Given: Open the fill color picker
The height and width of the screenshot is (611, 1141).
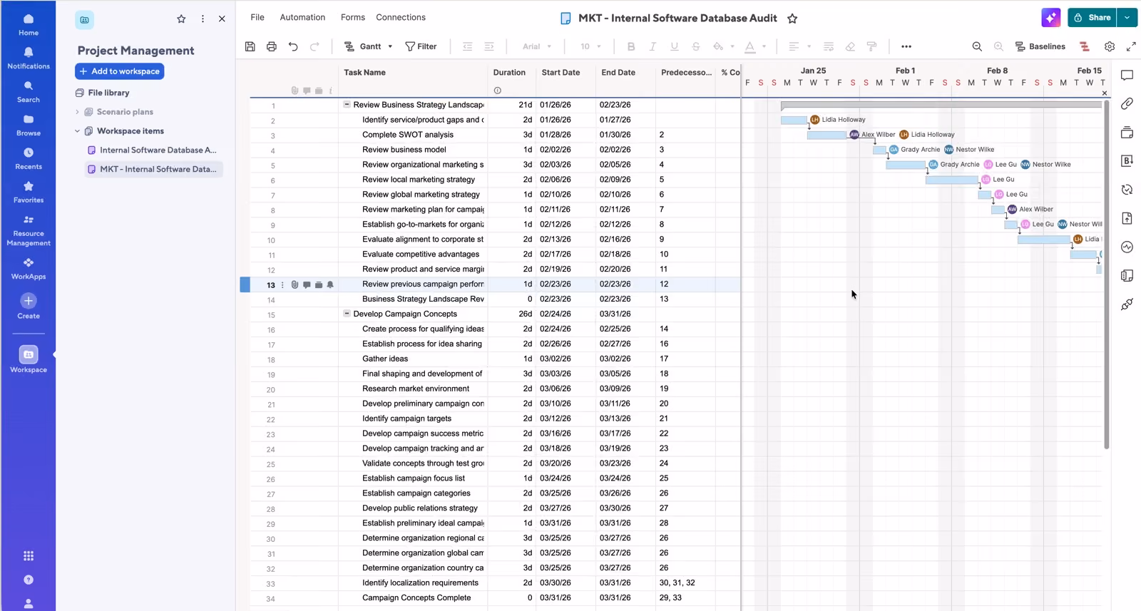Looking at the screenshot, I should point(722,46).
